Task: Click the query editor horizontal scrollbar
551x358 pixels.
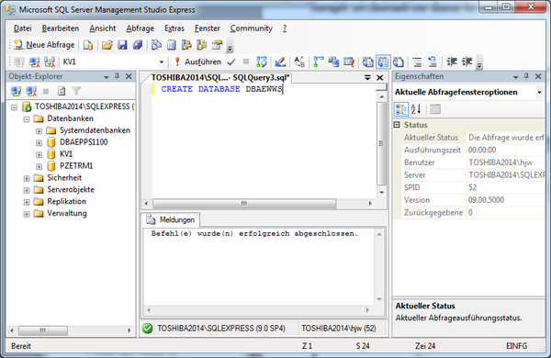Action: pos(244,204)
